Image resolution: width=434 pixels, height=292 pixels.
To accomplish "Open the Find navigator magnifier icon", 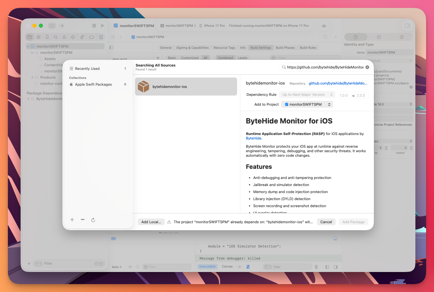I will tap(56, 37).
